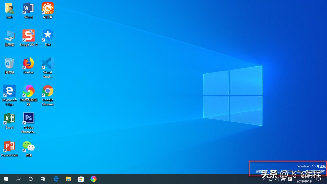Open Task View from the taskbar
The image size is (327, 184).
(x=43, y=179)
